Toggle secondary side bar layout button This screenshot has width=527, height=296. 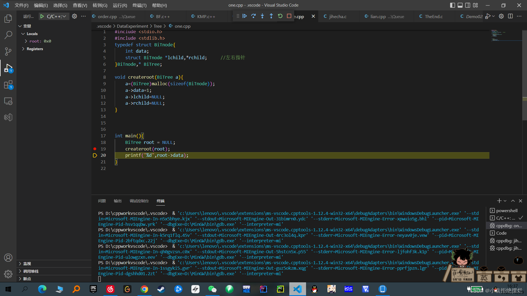coord(468,5)
